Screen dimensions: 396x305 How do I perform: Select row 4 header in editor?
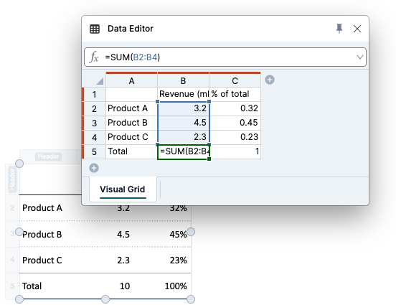point(94,137)
